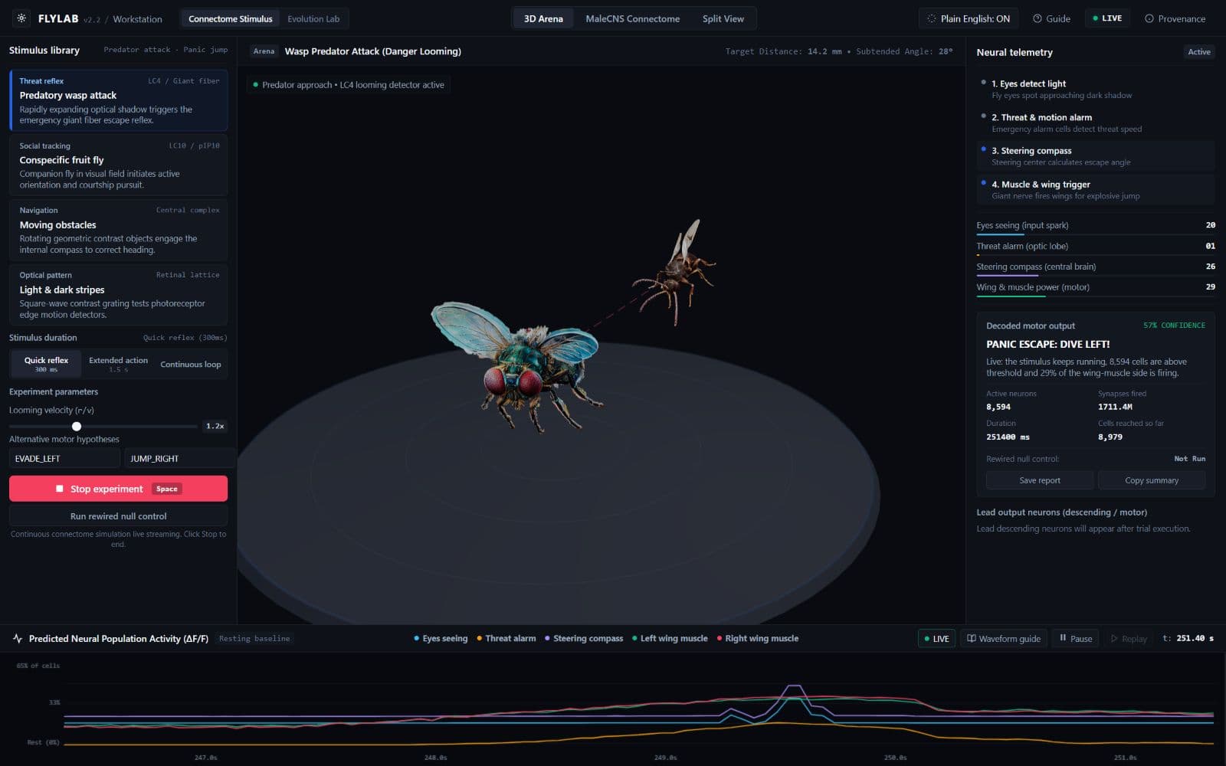Choose the Moving obstacles stimulus card
This screenshot has height=766, width=1226.
pyautogui.click(x=118, y=230)
